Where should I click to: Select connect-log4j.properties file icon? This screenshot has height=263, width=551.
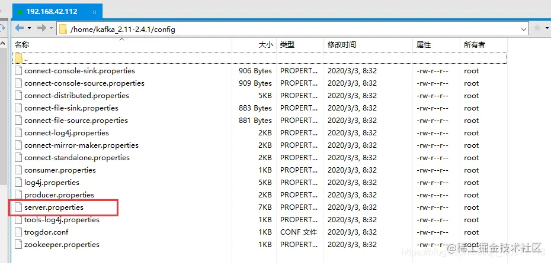point(18,133)
